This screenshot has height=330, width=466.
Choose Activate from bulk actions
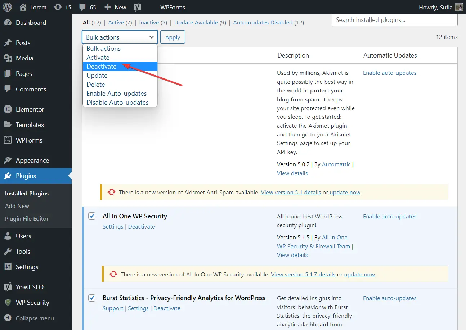pyautogui.click(x=120, y=57)
